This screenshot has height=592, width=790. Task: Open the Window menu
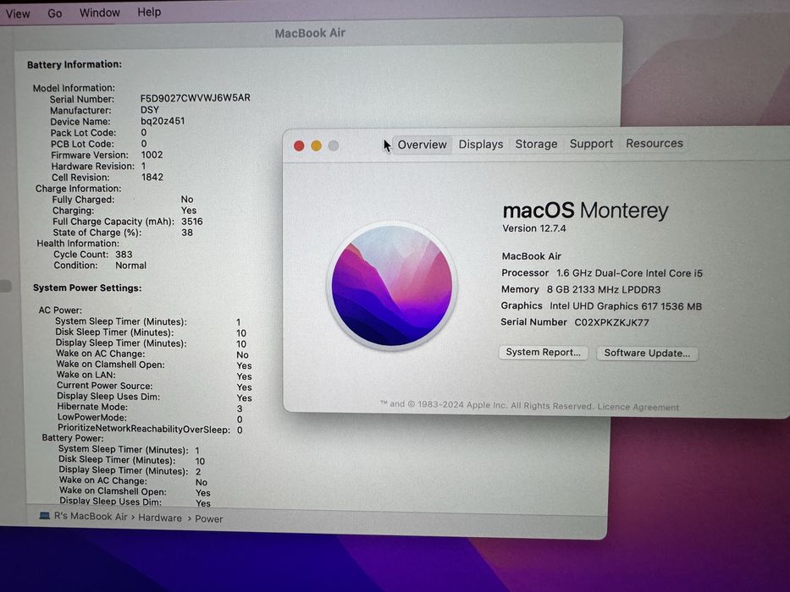coord(99,13)
